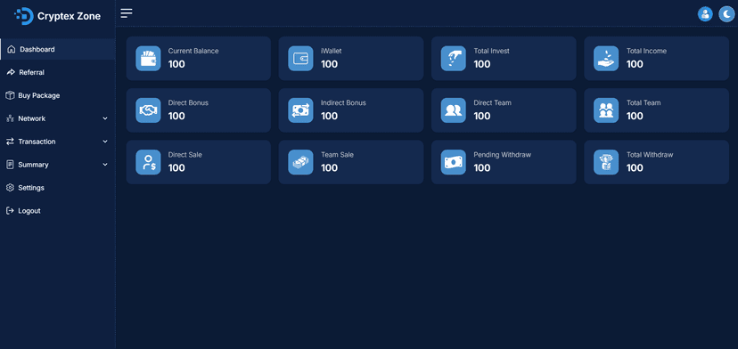Click the iWallet label
The image size is (738, 349).
pyautogui.click(x=332, y=51)
